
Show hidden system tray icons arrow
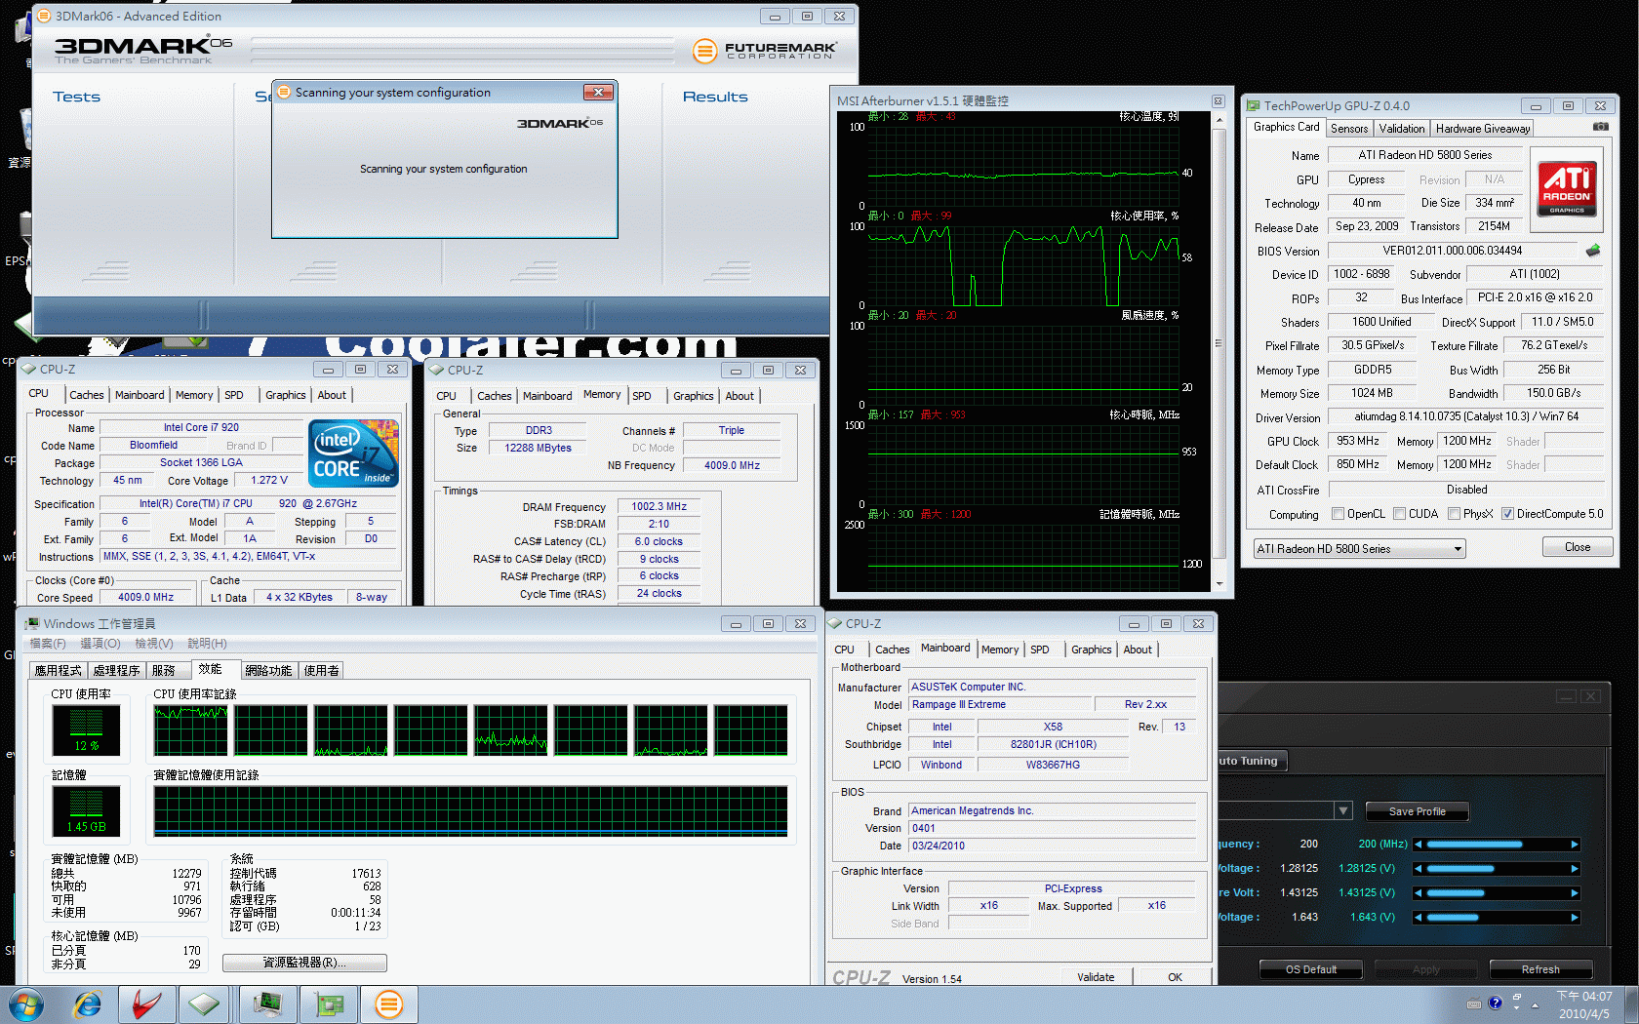tap(1535, 1004)
